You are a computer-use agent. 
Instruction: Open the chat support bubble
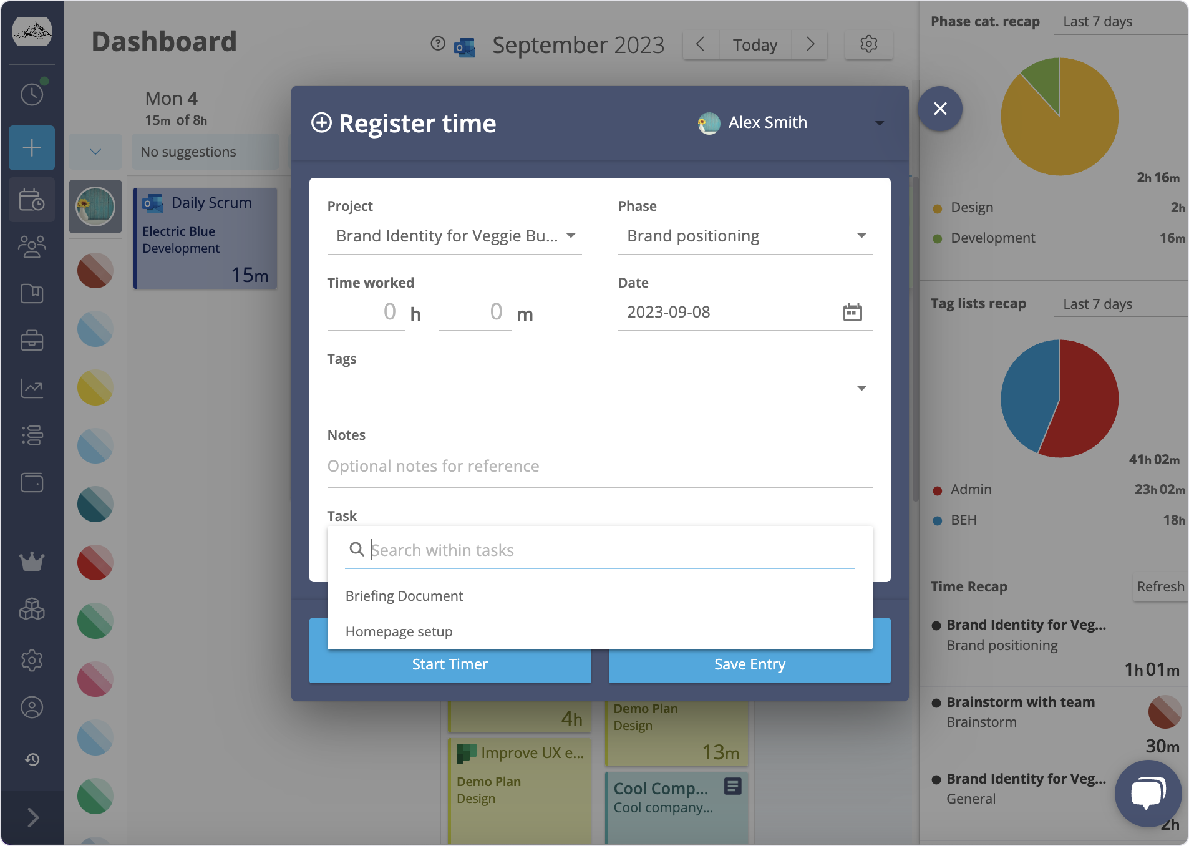click(1147, 793)
